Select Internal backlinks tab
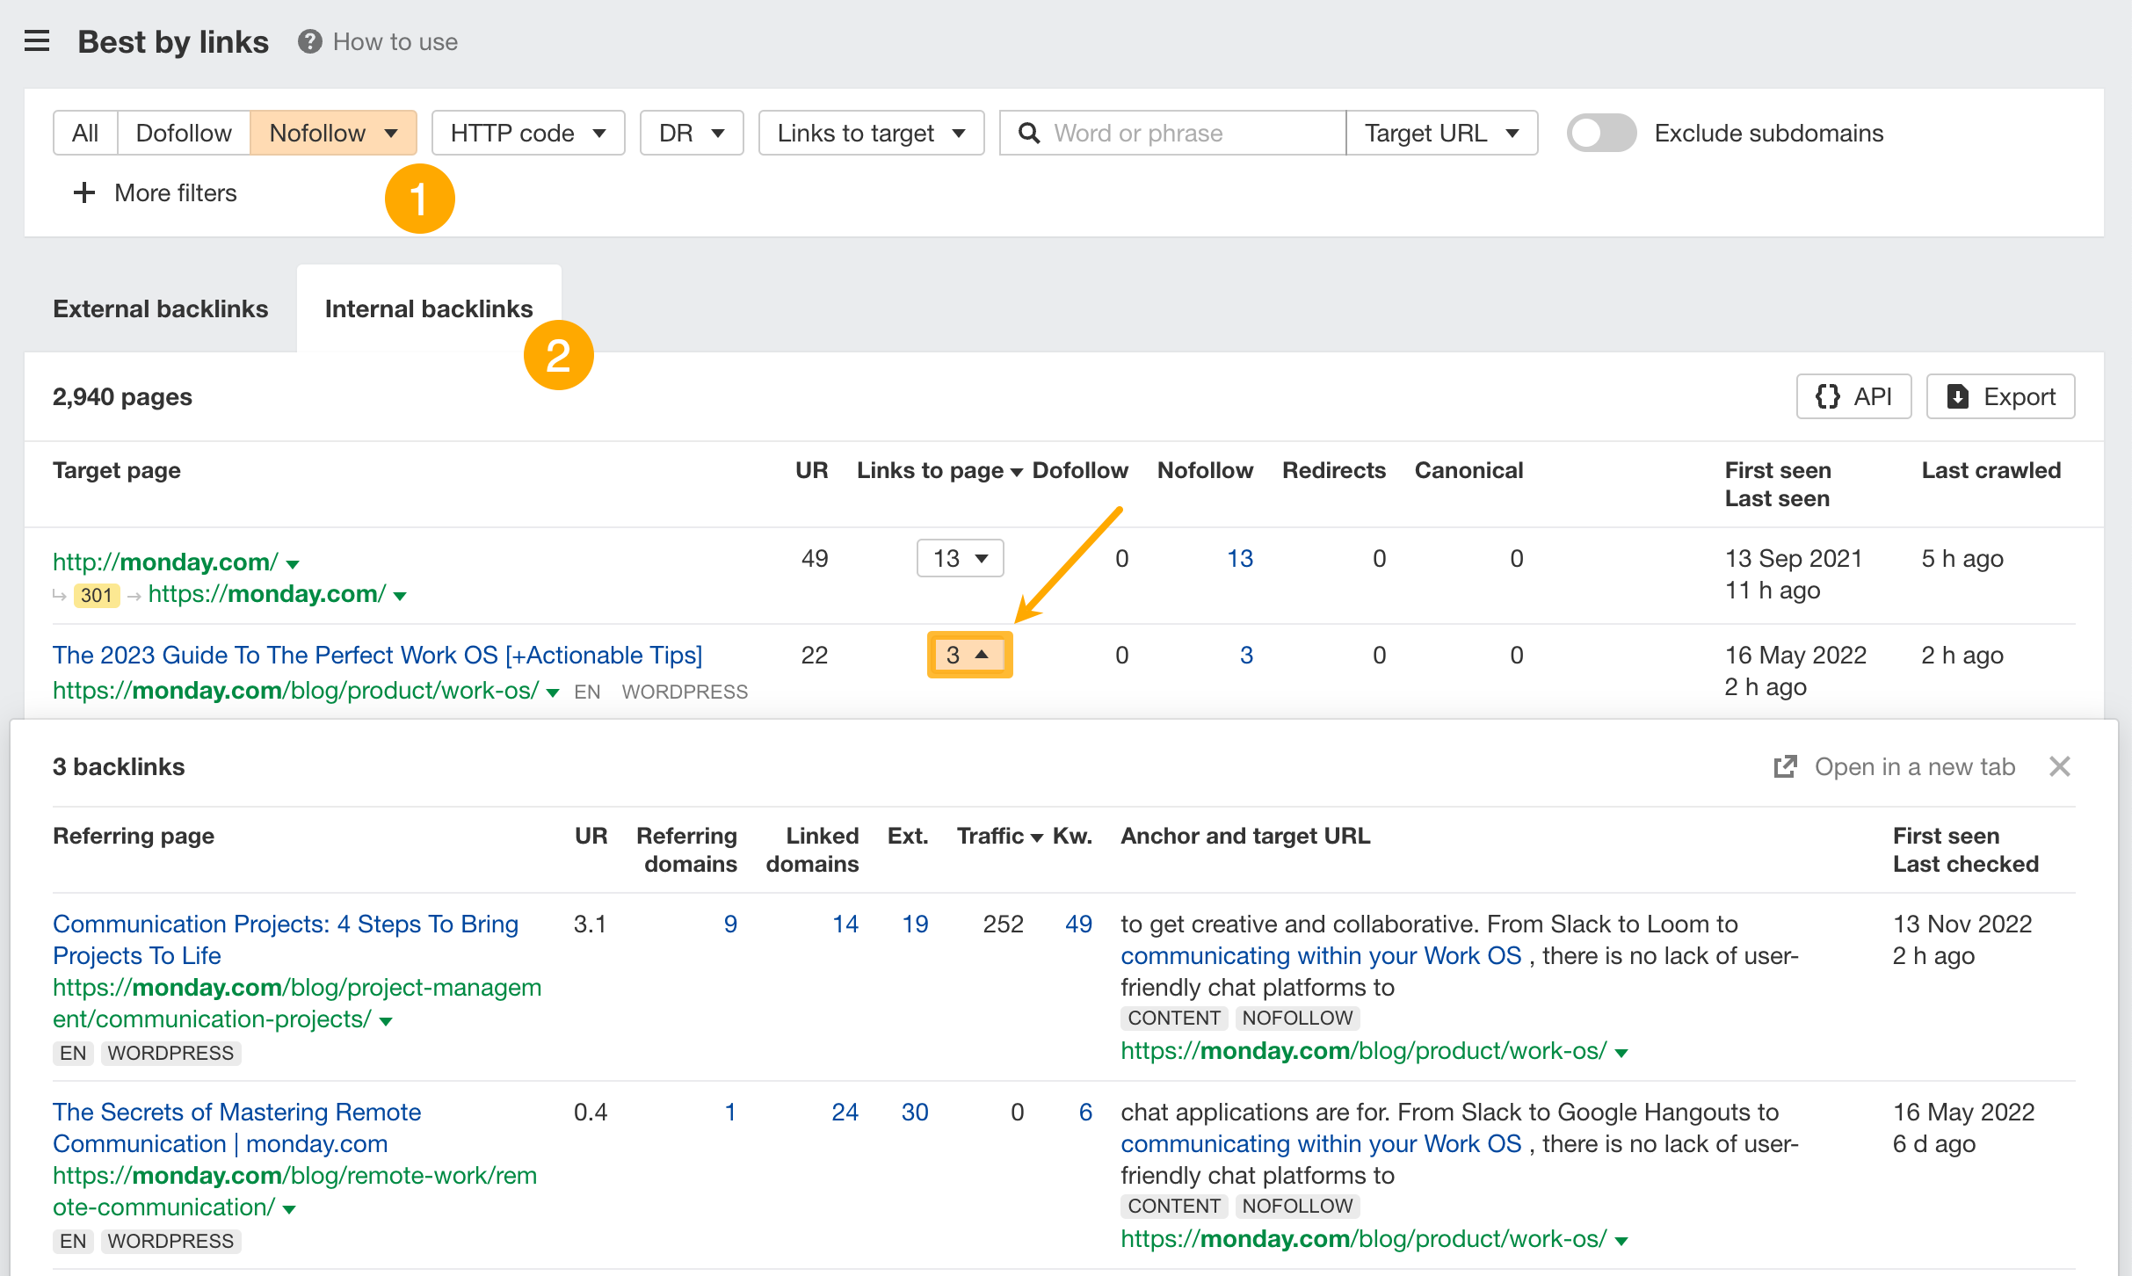This screenshot has width=2132, height=1276. pos(429,308)
